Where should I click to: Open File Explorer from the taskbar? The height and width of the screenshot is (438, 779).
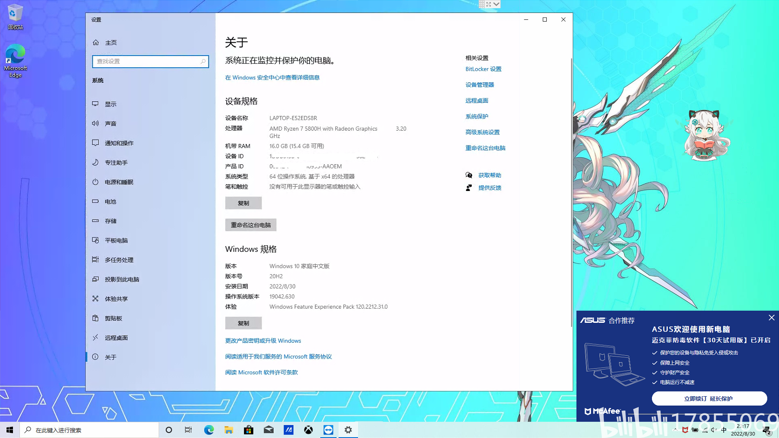tap(229, 430)
